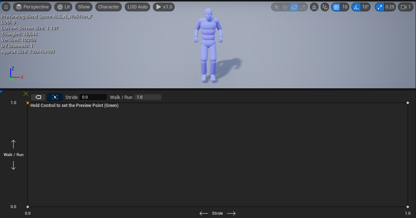416x218 pixels.
Task: Click the surface snapping icon
Action: [325, 7]
